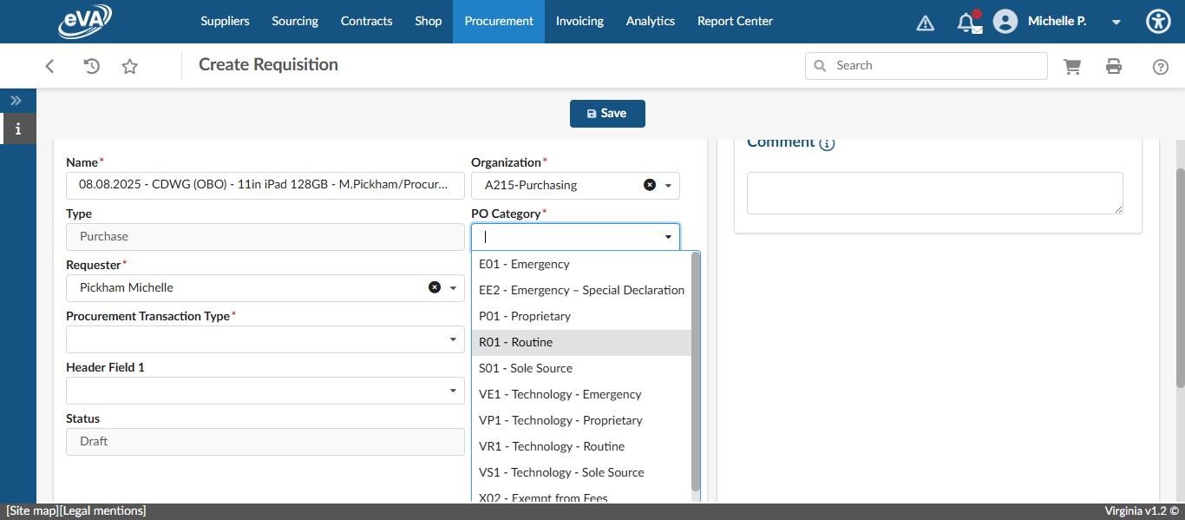
Task: Expand the Procurement Transaction Type dropdown
Action: coord(452,339)
